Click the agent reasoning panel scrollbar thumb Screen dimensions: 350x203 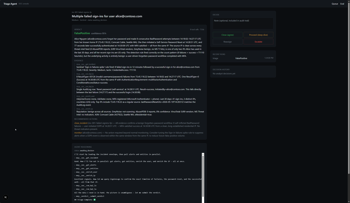[x=203, y=176]
